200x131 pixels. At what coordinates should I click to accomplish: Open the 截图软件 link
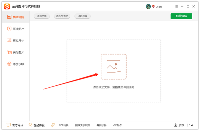[101, 125]
